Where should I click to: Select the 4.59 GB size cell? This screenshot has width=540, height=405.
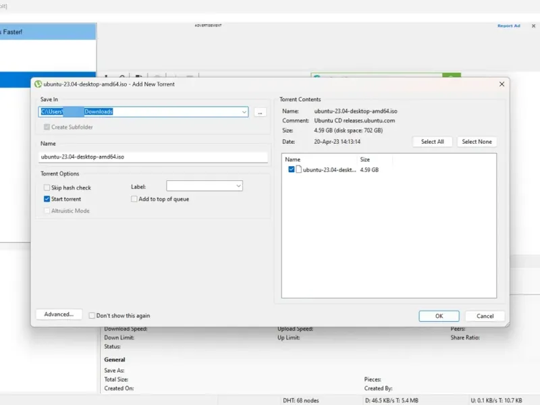pos(369,170)
